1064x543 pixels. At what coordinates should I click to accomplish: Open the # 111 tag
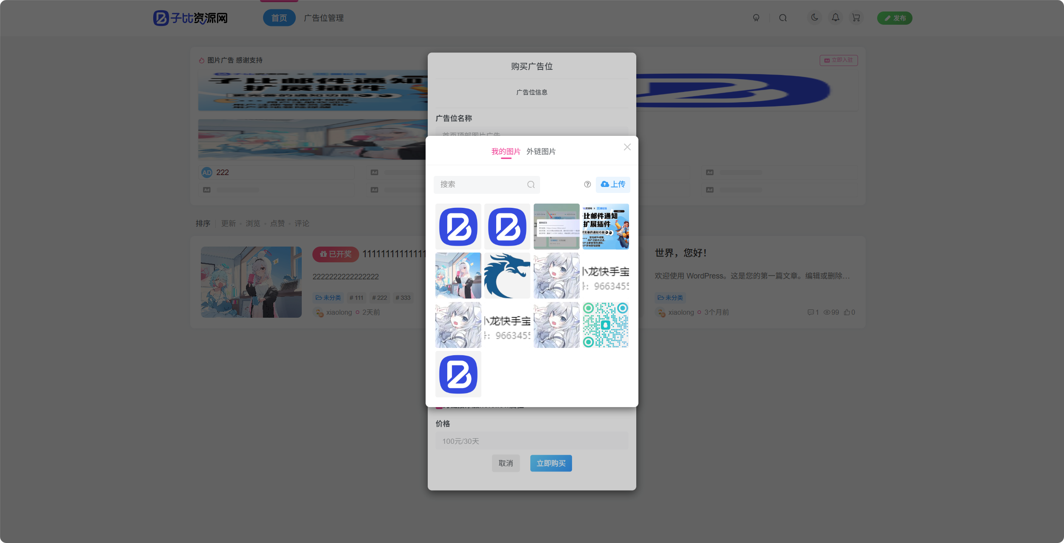click(x=356, y=298)
